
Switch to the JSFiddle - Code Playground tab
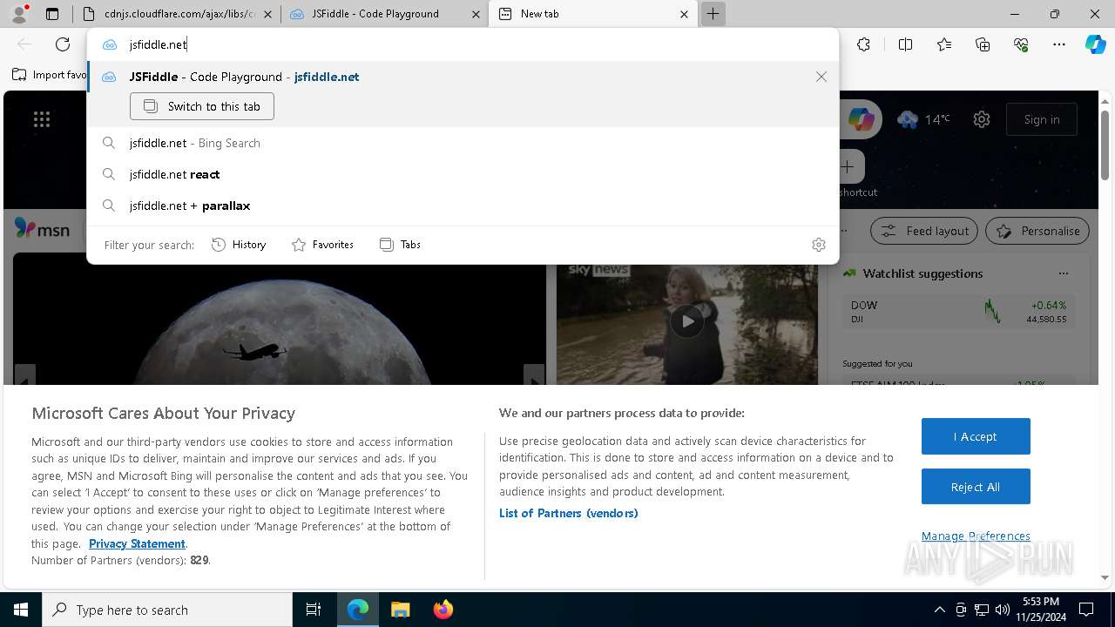pos(385,14)
